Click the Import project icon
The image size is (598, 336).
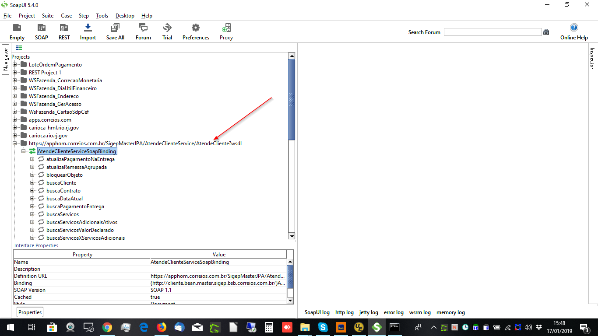coord(88,28)
